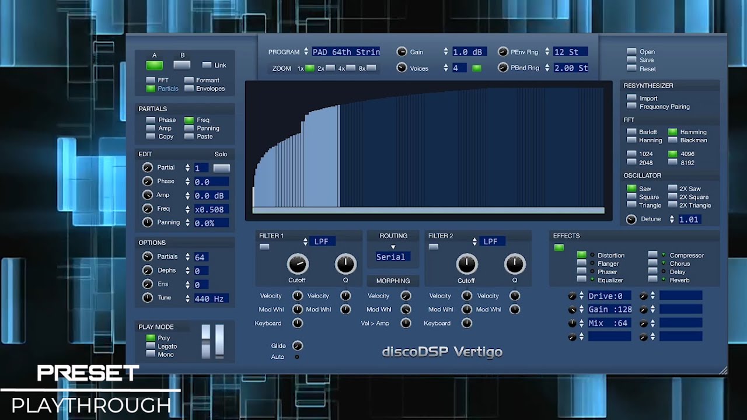This screenshot has height=420, width=747.
Task: Click the stepper beside Voices value 4
Action: pyautogui.click(x=446, y=68)
